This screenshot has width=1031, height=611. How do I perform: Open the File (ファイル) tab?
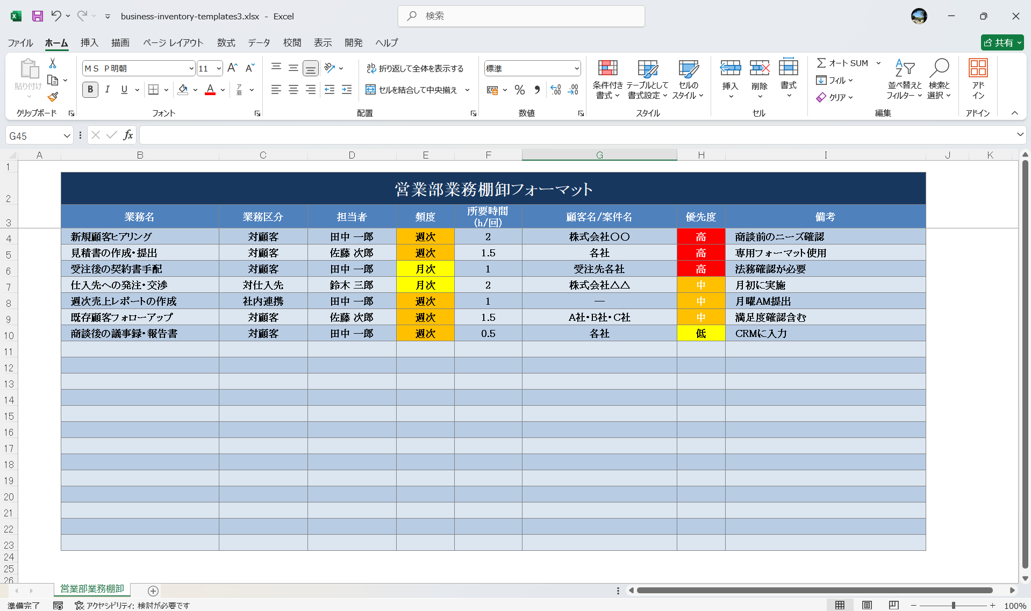click(20, 42)
